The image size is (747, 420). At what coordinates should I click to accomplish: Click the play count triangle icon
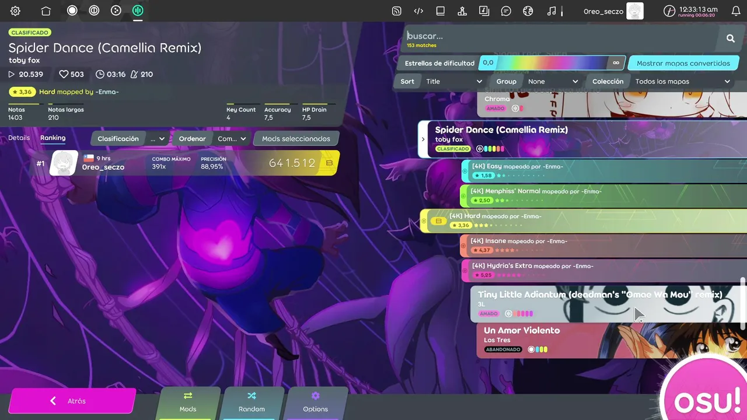pyautogui.click(x=12, y=74)
